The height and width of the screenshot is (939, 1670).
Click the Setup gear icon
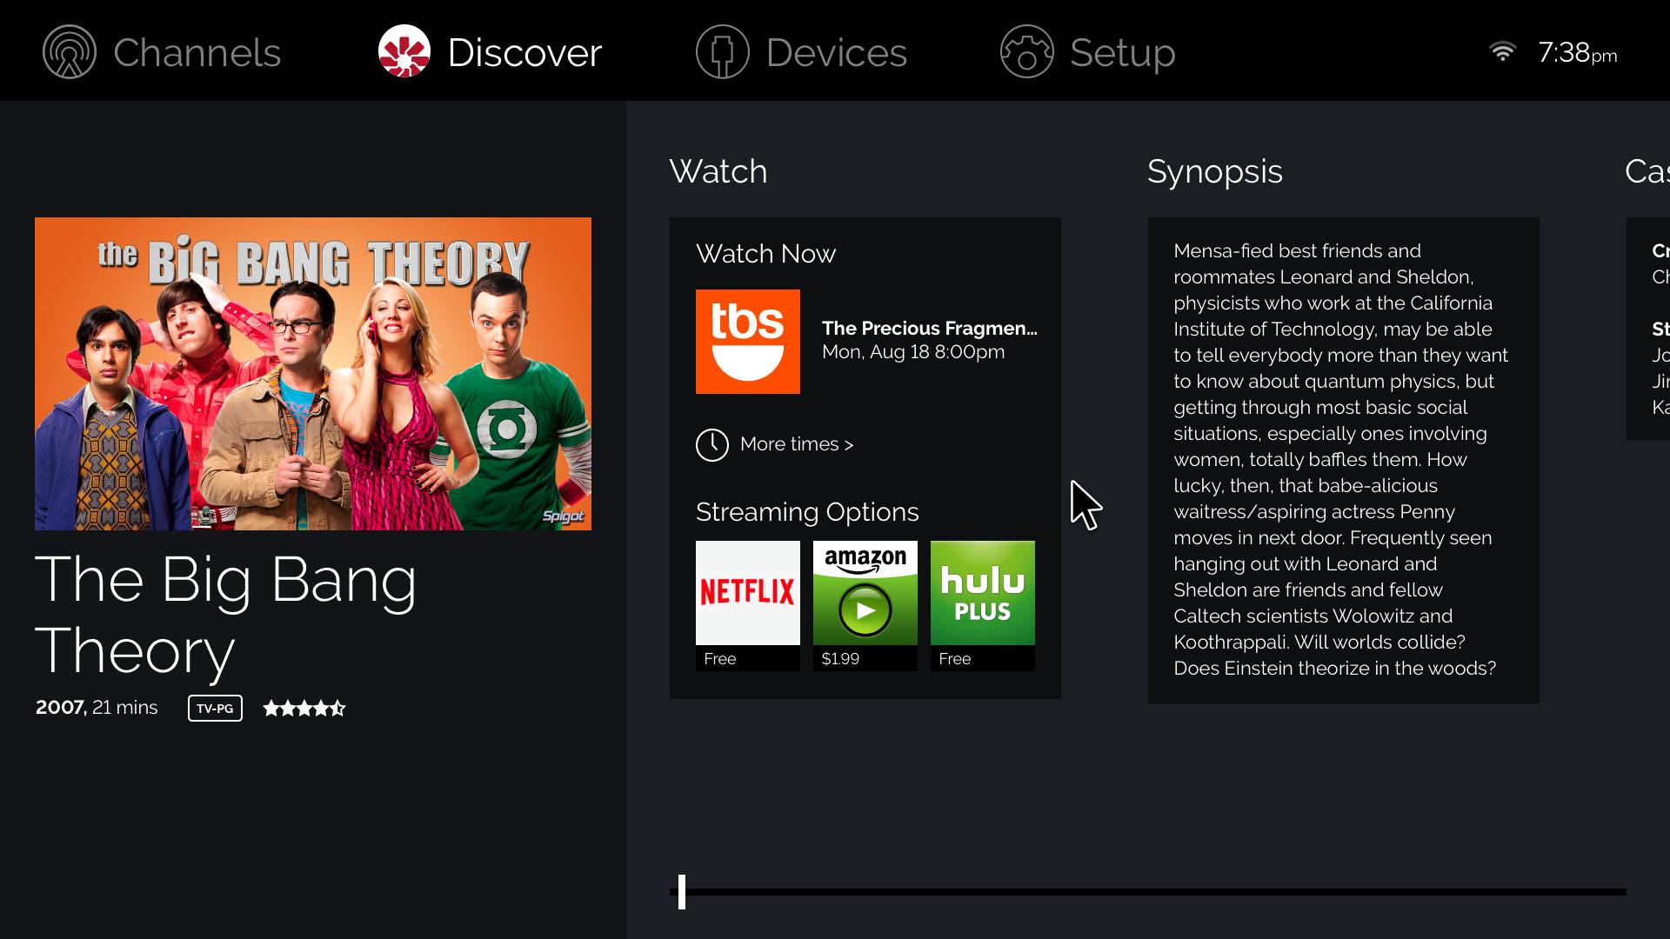pos(1026,52)
